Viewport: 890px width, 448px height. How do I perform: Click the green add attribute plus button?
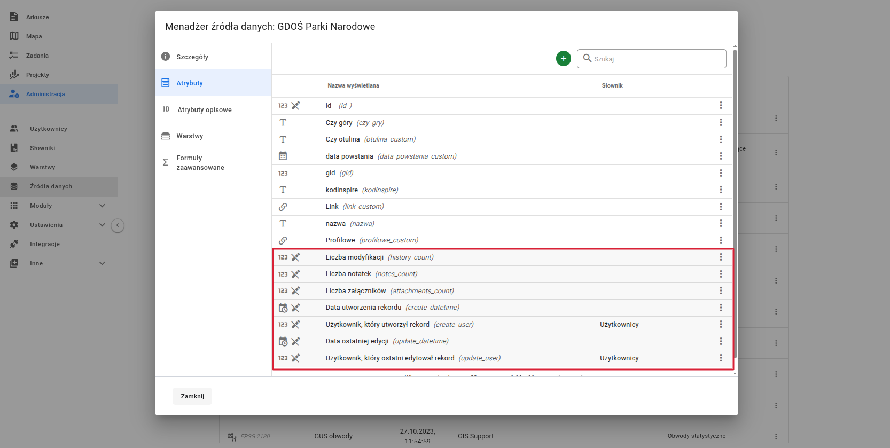pos(563,59)
